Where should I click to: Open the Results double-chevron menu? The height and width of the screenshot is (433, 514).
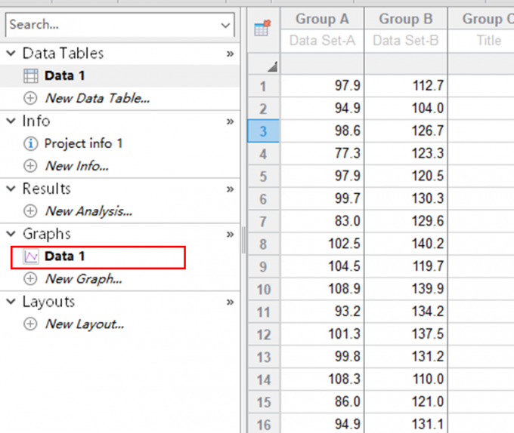[230, 189]
